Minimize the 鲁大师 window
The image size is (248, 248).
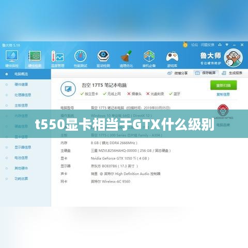[x=234, y=45]
